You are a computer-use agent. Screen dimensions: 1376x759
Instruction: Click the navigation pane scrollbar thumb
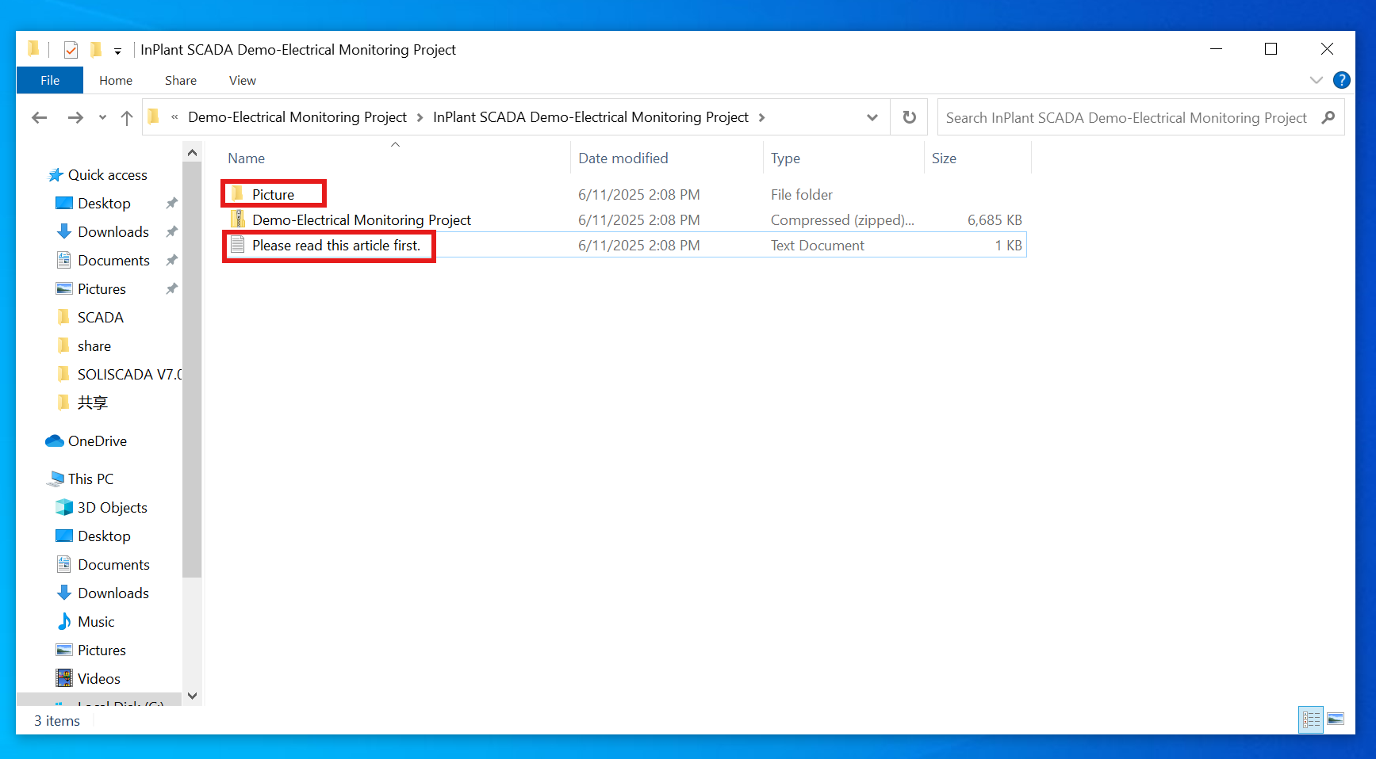click(192, 369)
